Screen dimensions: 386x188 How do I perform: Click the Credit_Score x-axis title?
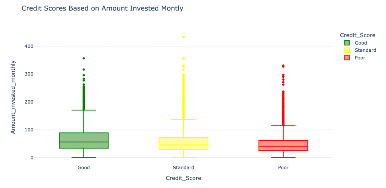(184, 178)
